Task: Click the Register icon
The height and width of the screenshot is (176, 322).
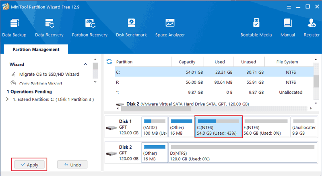Action: (312, 27)
